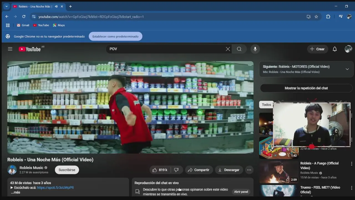Click the 43 M de vistas text

click(x=21, y=183)
